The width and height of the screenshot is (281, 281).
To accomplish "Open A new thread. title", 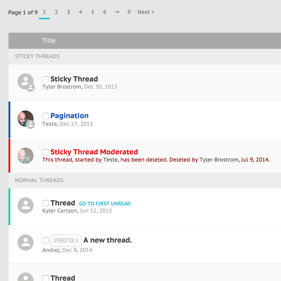I will pyautogui.click(x=108, y=240).
